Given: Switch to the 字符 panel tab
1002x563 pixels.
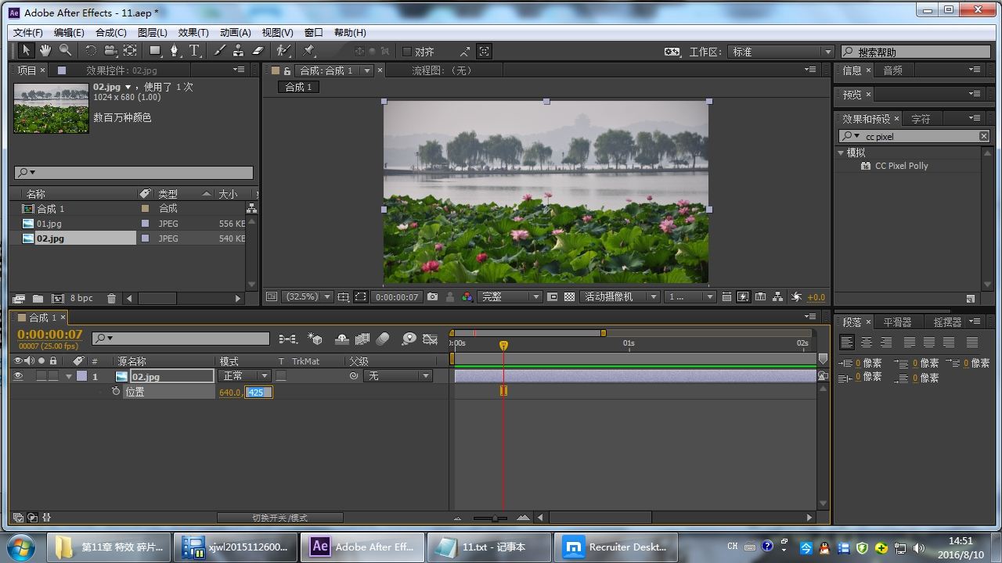Looking at the screenshot, I should click(x=921, y=119).
